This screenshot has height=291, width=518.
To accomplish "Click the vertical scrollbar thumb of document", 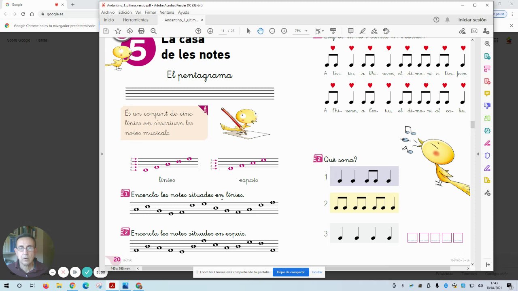I will pyautogui.click(x=472, y=125).
